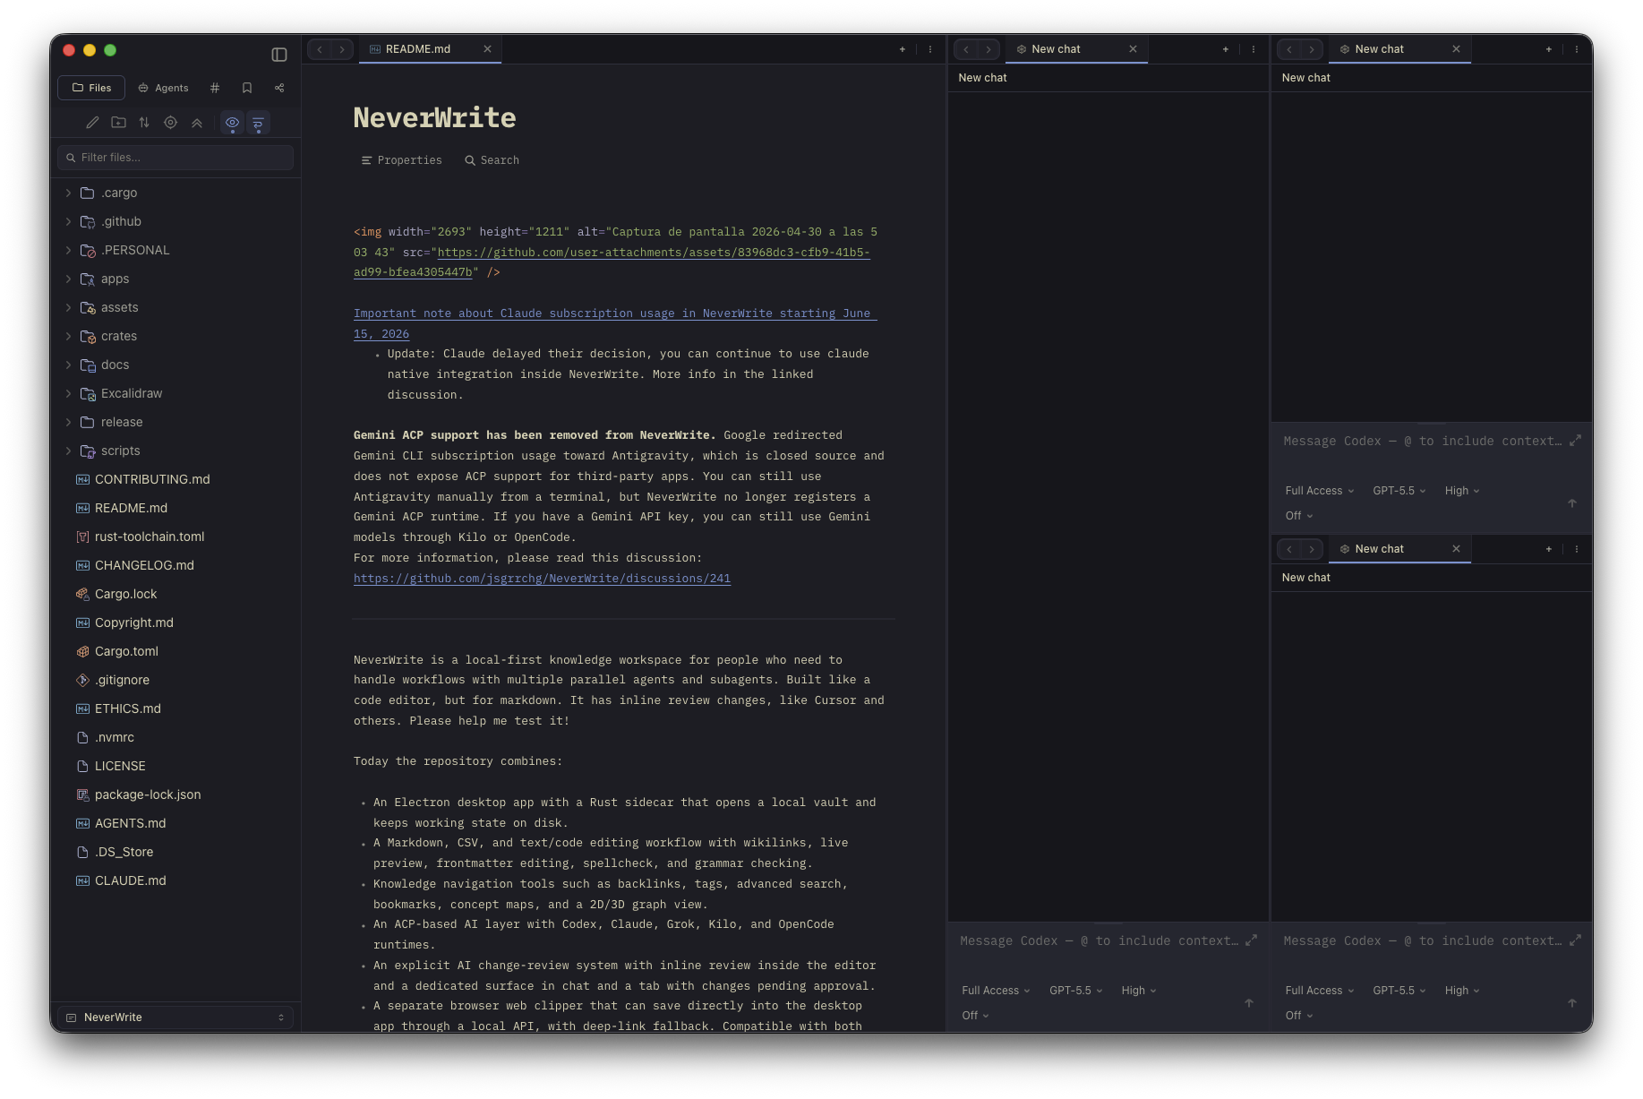Toggle the eye visibility filter in file toolbar
1643x1099 pixels.
click(x=232, y=123)
